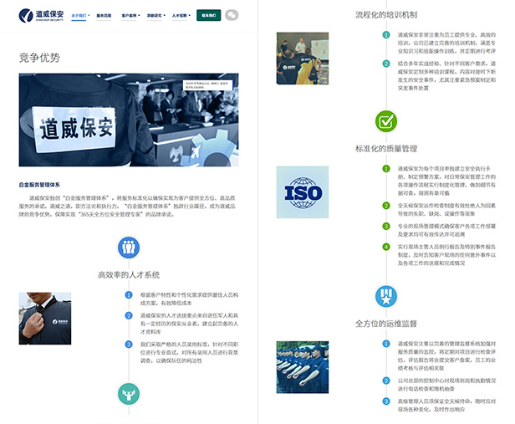Click the 高效率的人才系统 heading
The image size is (515, 424).
(x=129, y=275)
